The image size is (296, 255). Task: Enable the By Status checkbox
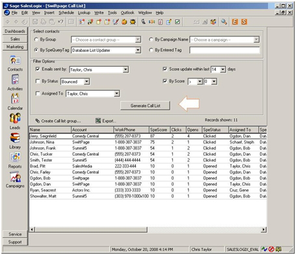tap(38, 81)
